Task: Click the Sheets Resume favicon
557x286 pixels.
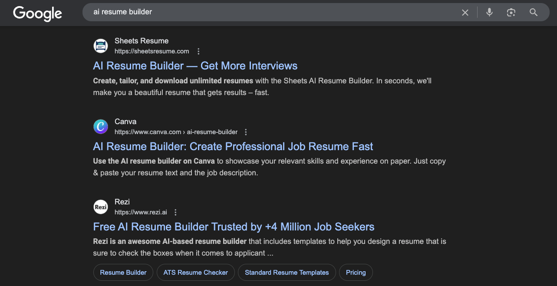Action: click(x=101, y=46)
